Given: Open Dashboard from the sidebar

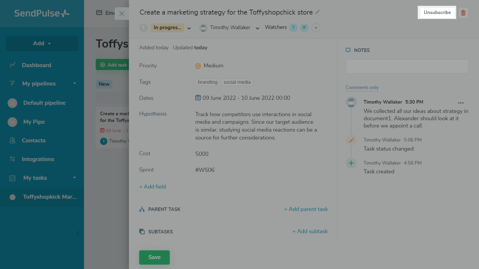Looking at the screenshot, I should click(x=36, y=65).
